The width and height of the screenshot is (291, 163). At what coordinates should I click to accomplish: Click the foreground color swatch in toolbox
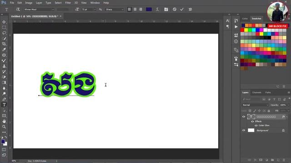pos(3,142)
